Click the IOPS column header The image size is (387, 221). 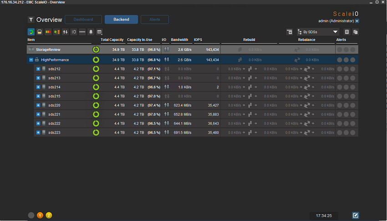pyautogui.click(x=198, y=40)
